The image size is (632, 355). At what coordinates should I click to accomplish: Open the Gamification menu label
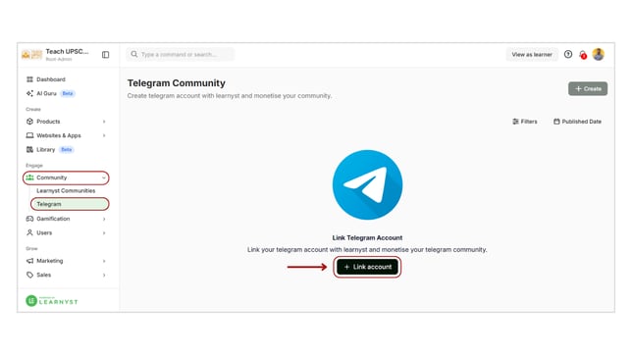pyautogui.click(x=53, y=219)
